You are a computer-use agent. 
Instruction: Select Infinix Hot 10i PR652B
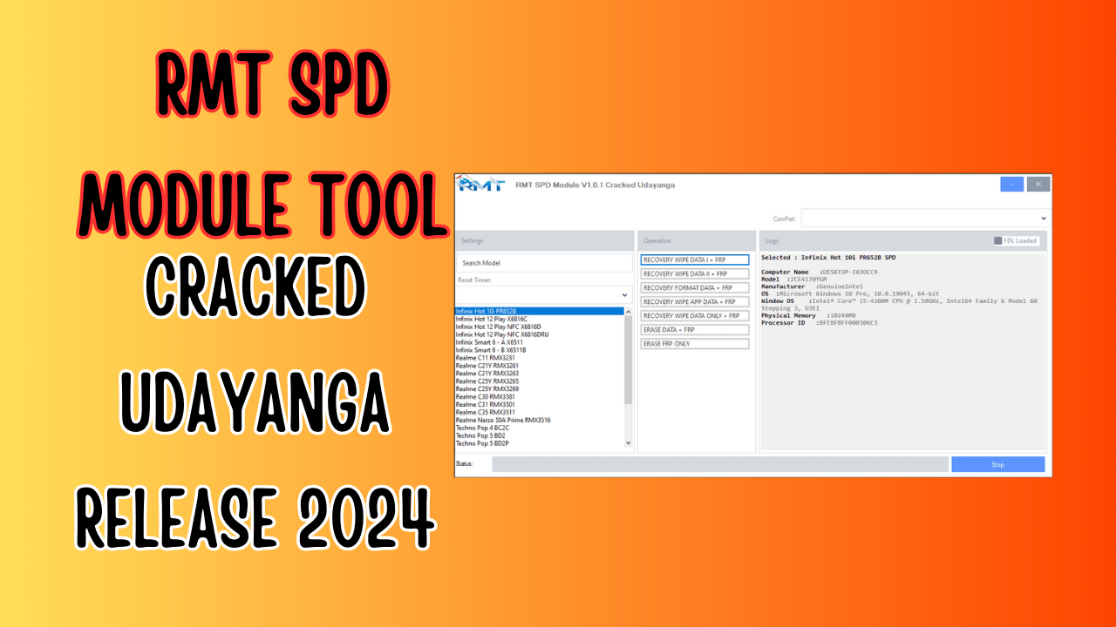coord(540,311)
